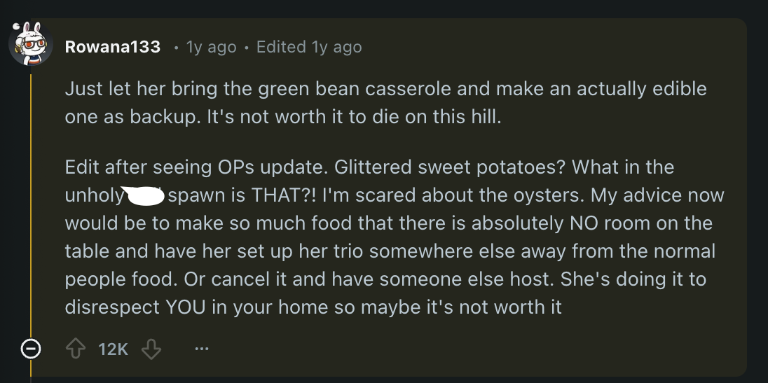Open the Rowana133 username profile link
The height and width of the screenshot is (383, 768).
pos(112,47)
